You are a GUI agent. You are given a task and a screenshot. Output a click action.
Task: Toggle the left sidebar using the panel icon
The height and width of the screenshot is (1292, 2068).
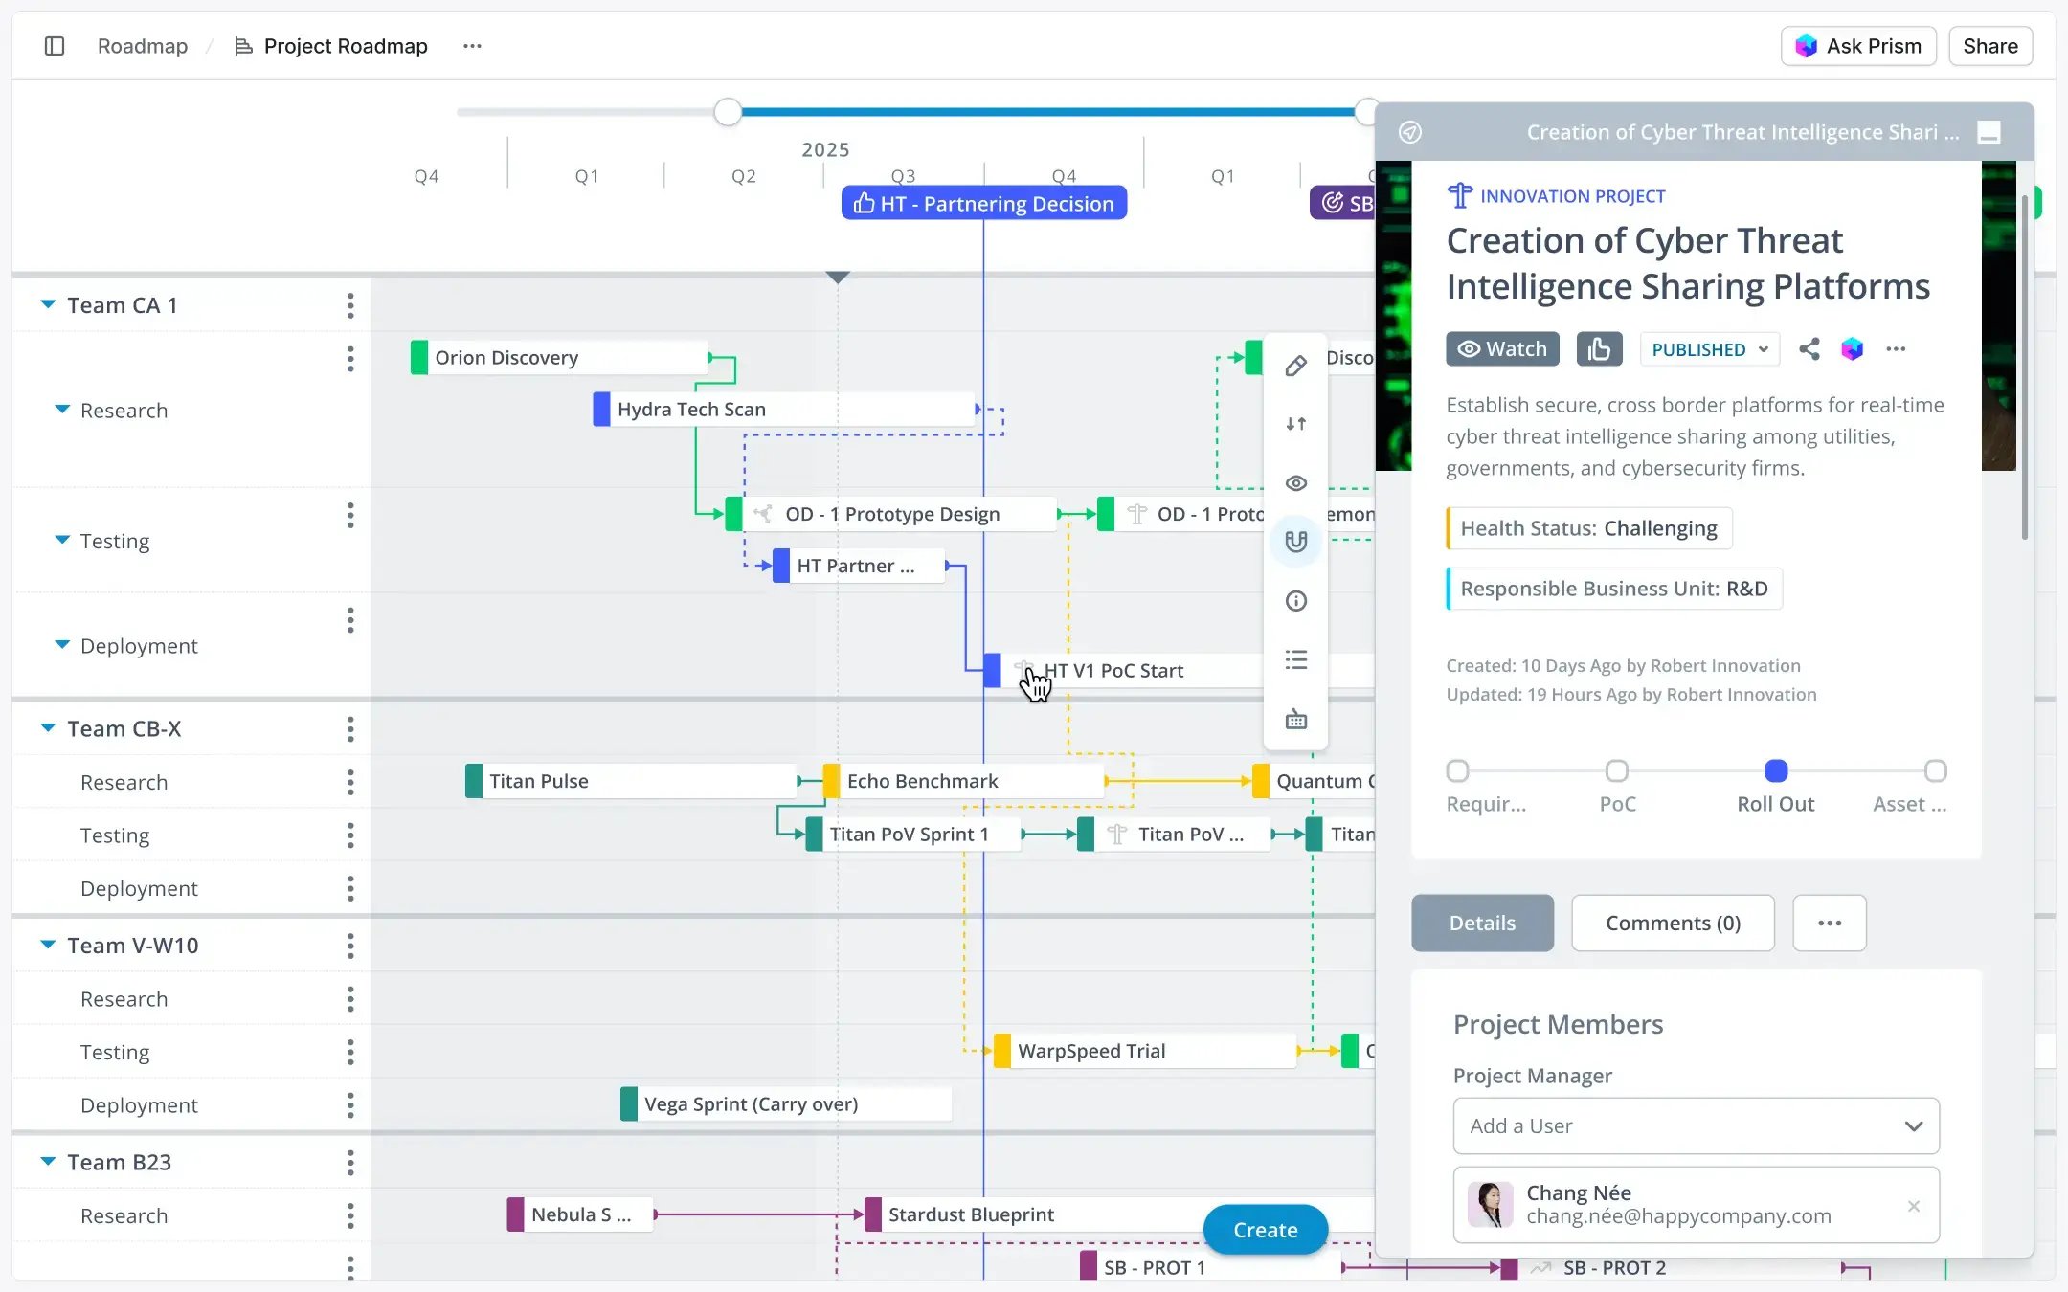tap(55, 45)
